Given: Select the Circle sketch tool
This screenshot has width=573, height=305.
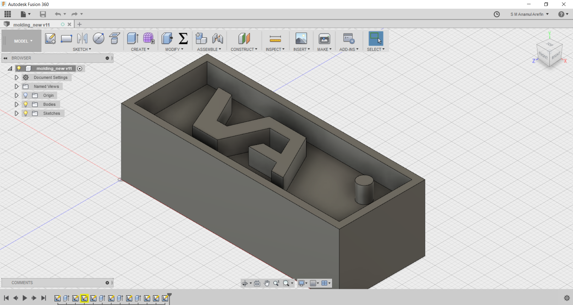Looking at the screenshot, I should (99, 39).
